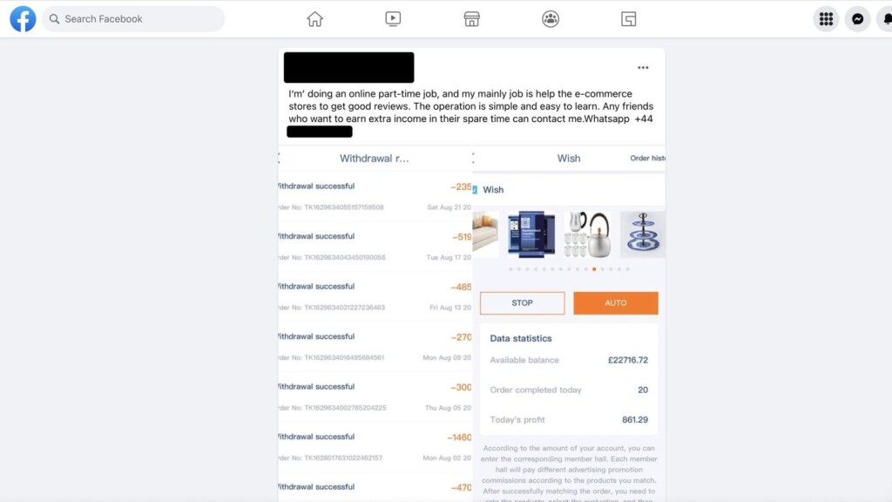Click the STOP button

pos(523,302)
